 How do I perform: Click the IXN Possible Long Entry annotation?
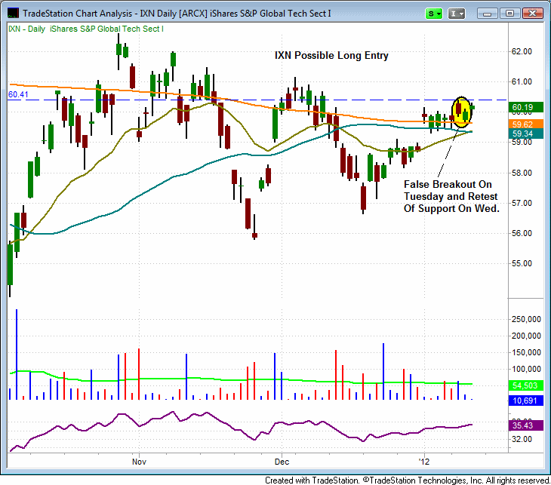coord(331,56)
